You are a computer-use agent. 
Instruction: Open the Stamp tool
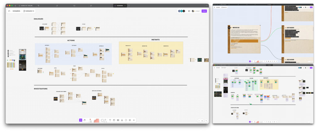click(122, 120)
